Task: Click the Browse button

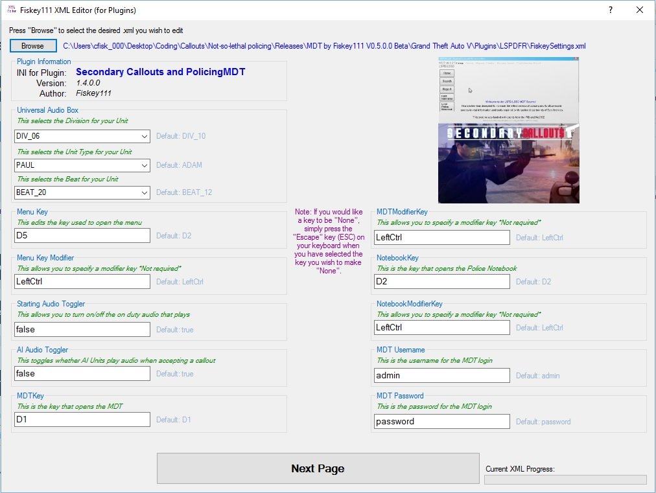Action: [32, 46]
